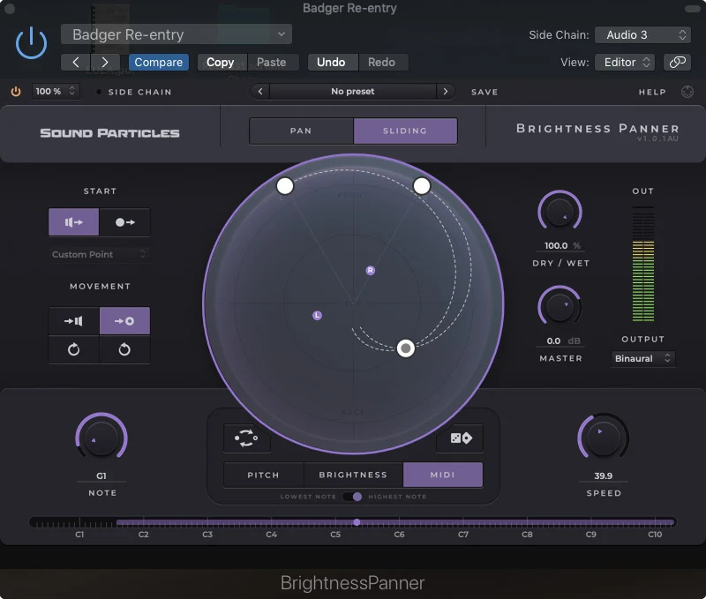
Task: Select the MIDI mode tab
Action: (x=443, y=475)
